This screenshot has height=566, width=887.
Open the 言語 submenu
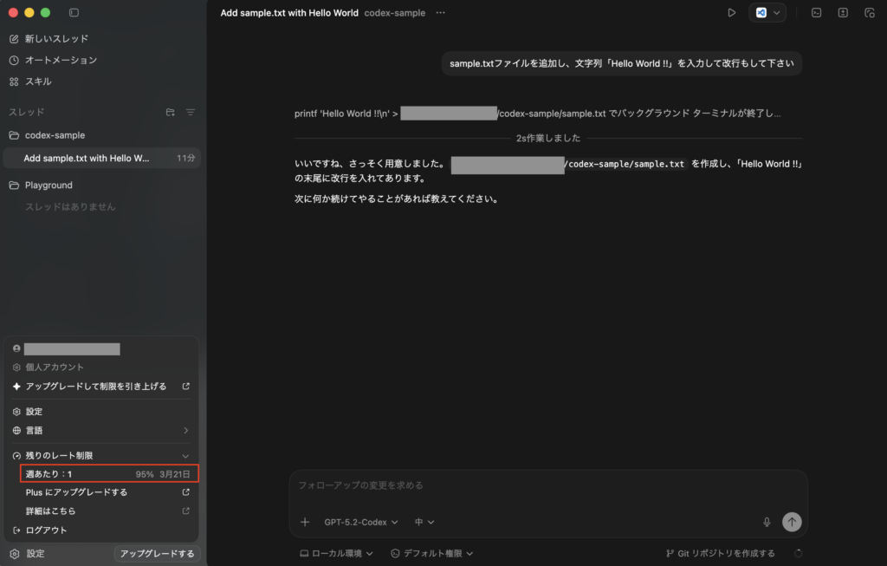100,430
